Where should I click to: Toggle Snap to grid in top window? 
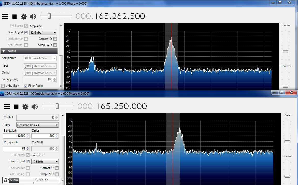(26, 32)
